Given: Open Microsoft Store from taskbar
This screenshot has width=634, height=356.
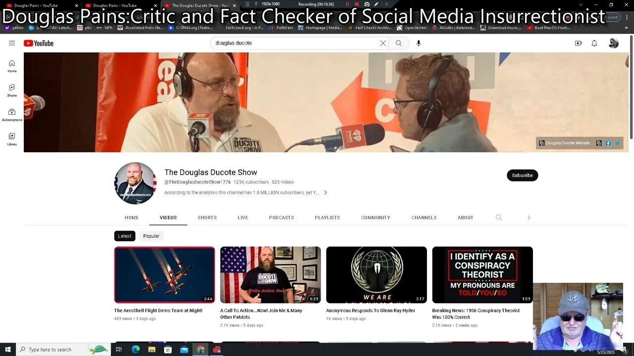Looking at the screenshot, I should pyautogui.click(x=168, y=350).
